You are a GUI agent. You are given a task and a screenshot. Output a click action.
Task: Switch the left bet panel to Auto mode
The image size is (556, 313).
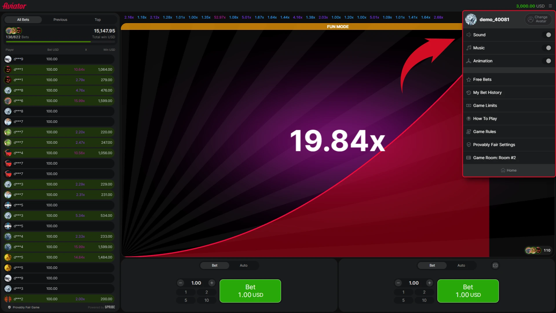244,265
